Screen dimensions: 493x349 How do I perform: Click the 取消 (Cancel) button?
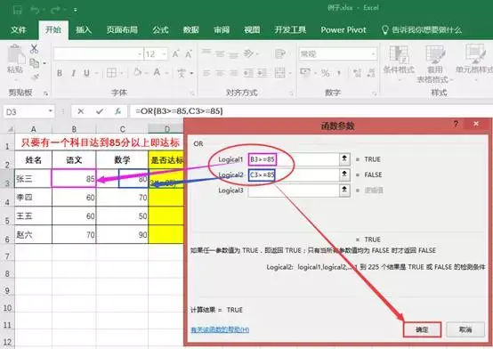pos(465,329)
